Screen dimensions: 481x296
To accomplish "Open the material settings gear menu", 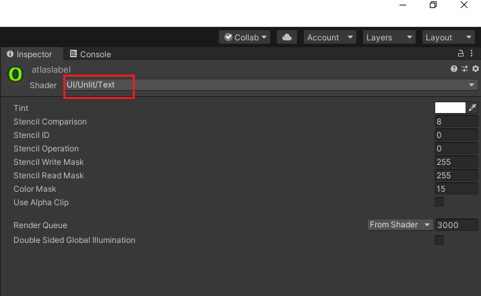I will coord(476,69).
